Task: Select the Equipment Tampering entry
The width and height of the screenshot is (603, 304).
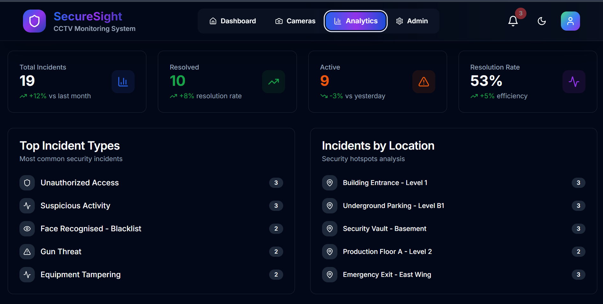Action: click(x=81, y=275)
